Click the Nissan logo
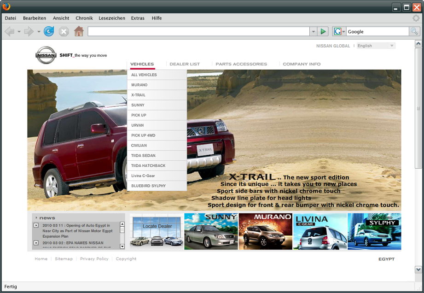The width and height of the screenshot is (424, 293). [46, 55]
